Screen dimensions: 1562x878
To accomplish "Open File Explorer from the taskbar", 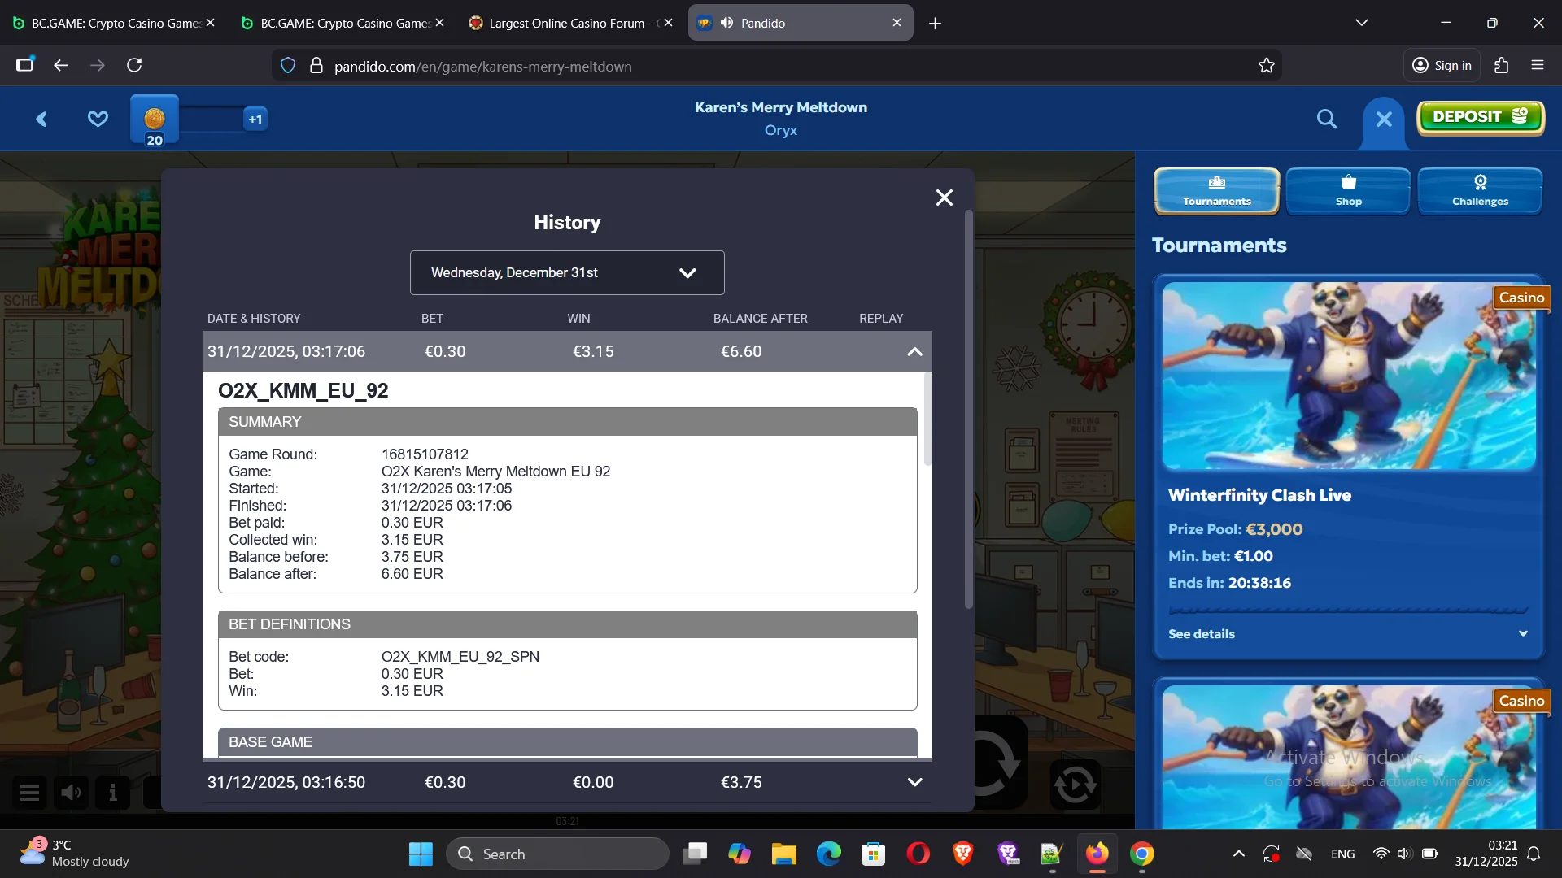I will click(x=783, y=854).
